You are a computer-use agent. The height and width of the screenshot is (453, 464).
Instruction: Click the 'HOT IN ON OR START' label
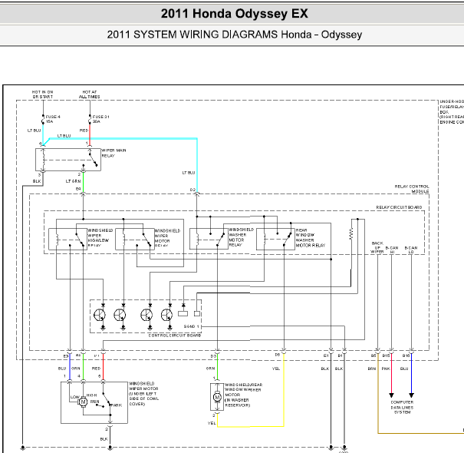coord(43,94)
